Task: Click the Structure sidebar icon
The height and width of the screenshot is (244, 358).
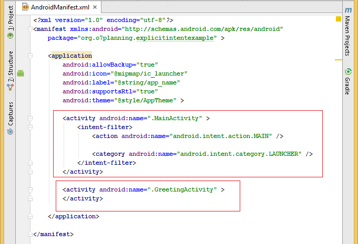Action: [11, 87]
